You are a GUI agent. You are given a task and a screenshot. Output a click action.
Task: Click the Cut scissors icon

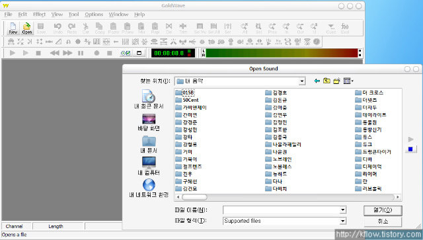pos(86,28)
